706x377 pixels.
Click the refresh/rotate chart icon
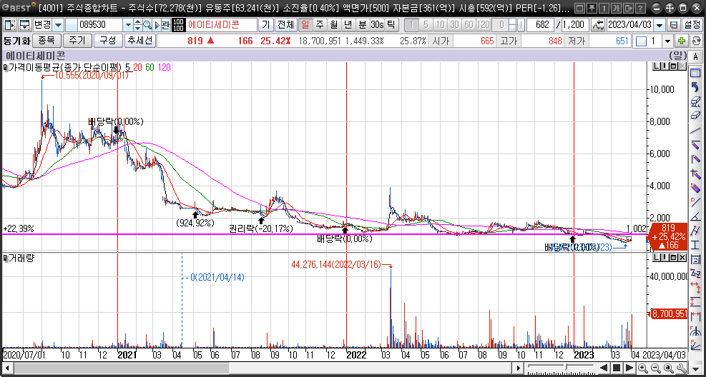pos(696,41)
